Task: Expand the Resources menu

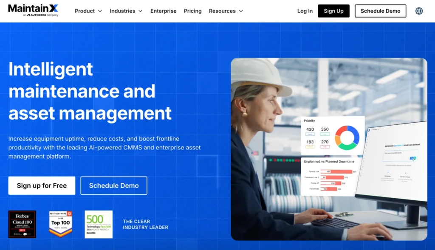Action: (226, 11)
